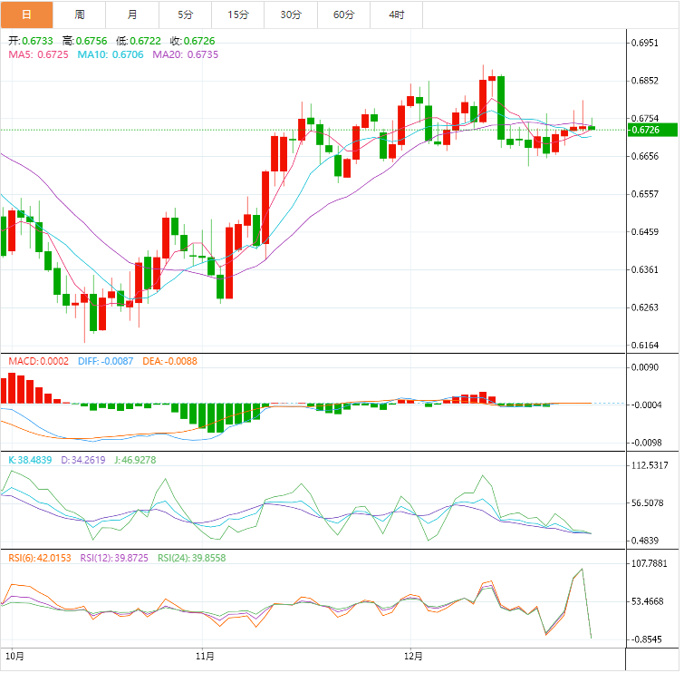Click the MA20 indicator label

coord(186,54)
